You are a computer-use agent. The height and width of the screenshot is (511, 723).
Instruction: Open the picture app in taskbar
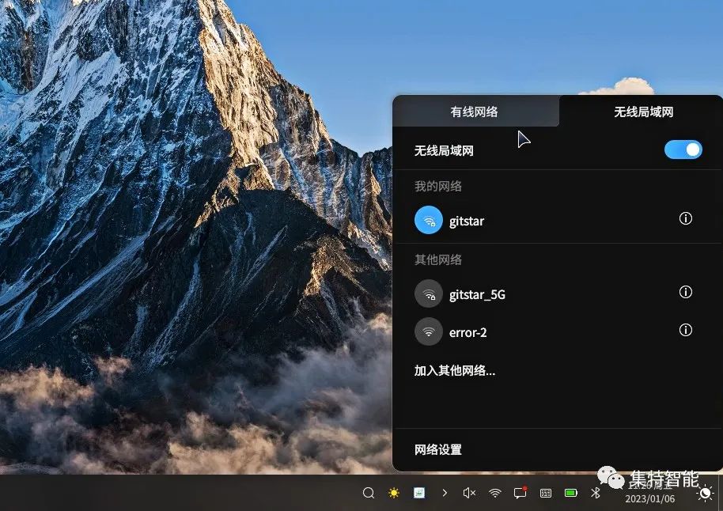click(419, 493)
